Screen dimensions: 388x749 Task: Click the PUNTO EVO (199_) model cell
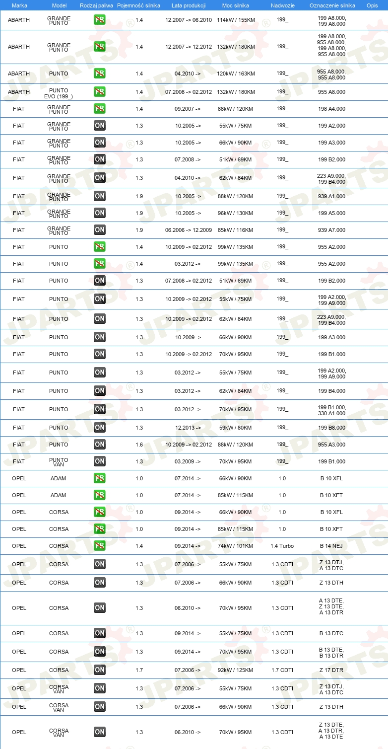(59, 93)
